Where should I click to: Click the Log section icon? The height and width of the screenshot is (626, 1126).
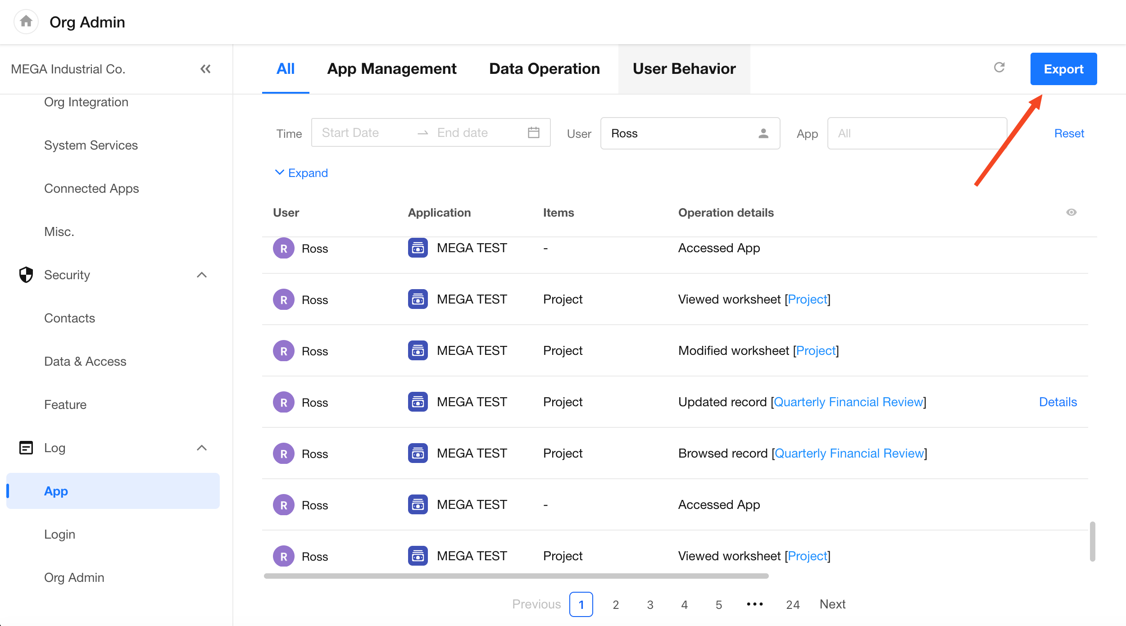click(x=26, y=448)
